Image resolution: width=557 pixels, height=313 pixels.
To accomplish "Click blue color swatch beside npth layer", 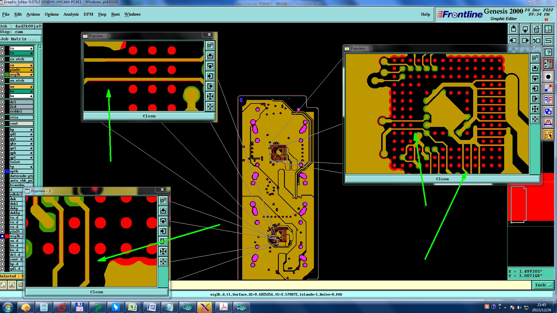I will [7, 172].
